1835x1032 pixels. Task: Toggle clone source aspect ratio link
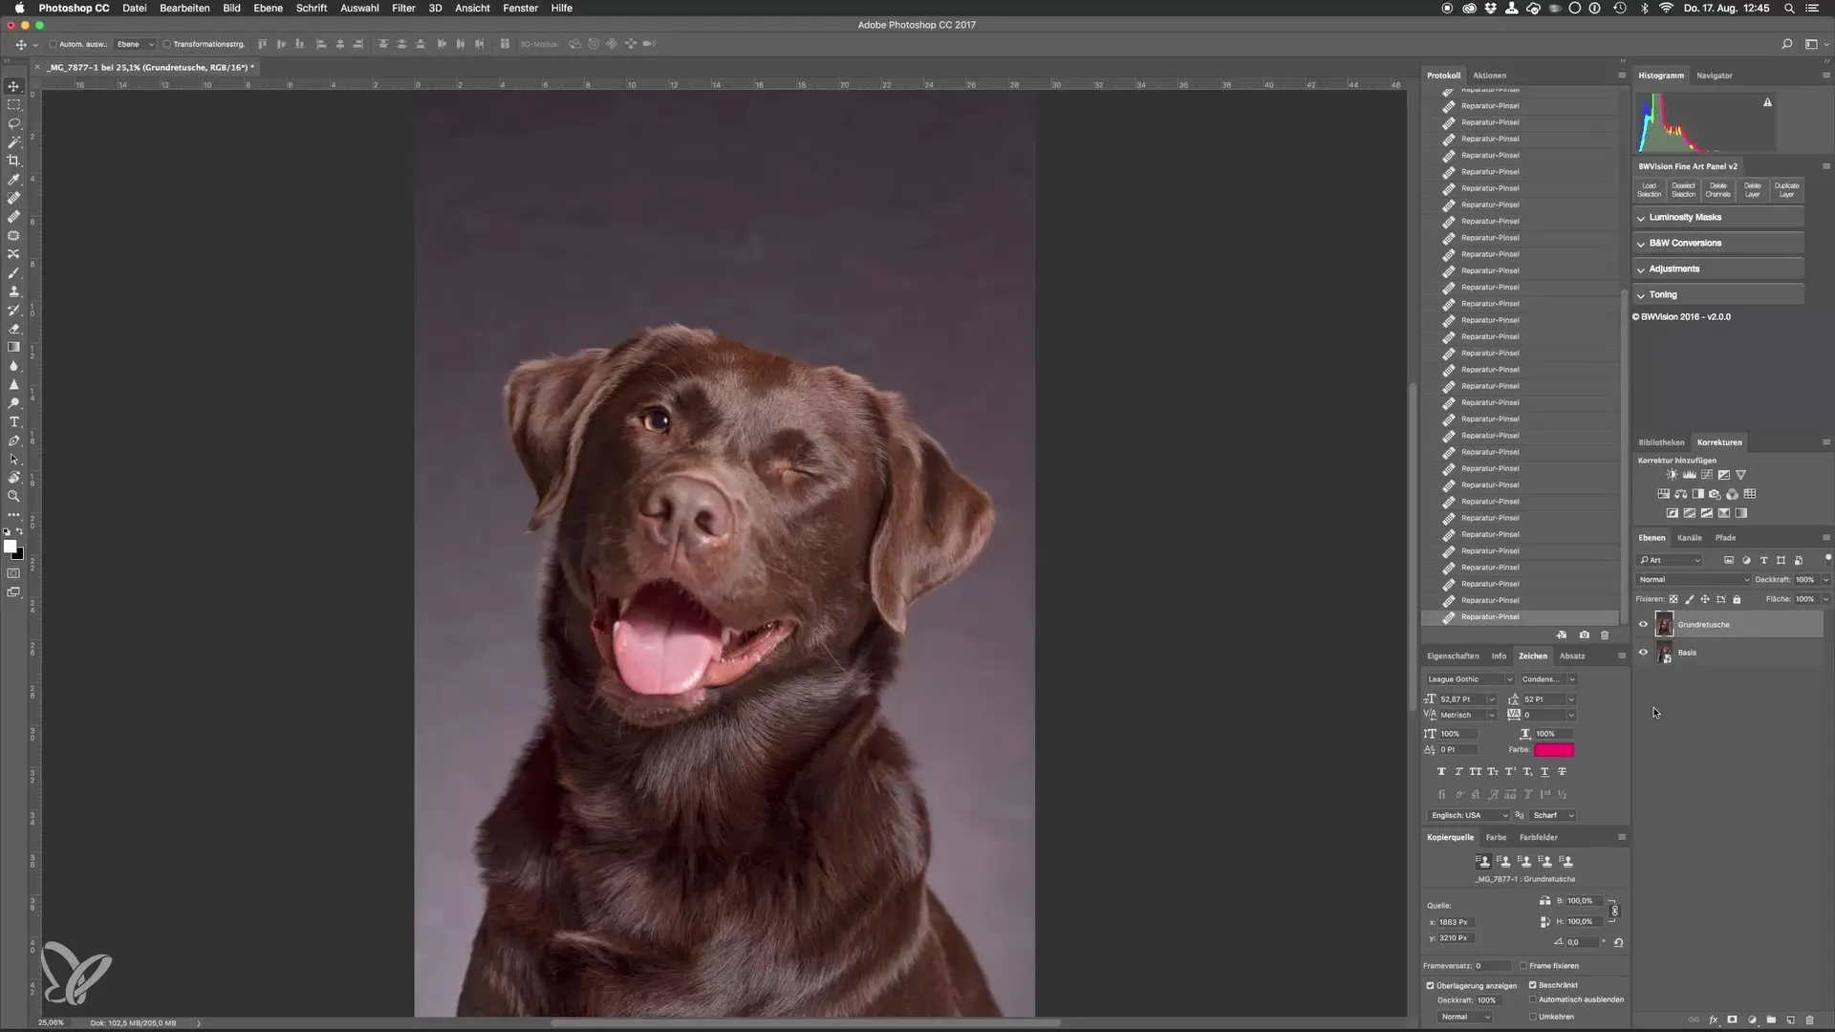click(1614, 911)
